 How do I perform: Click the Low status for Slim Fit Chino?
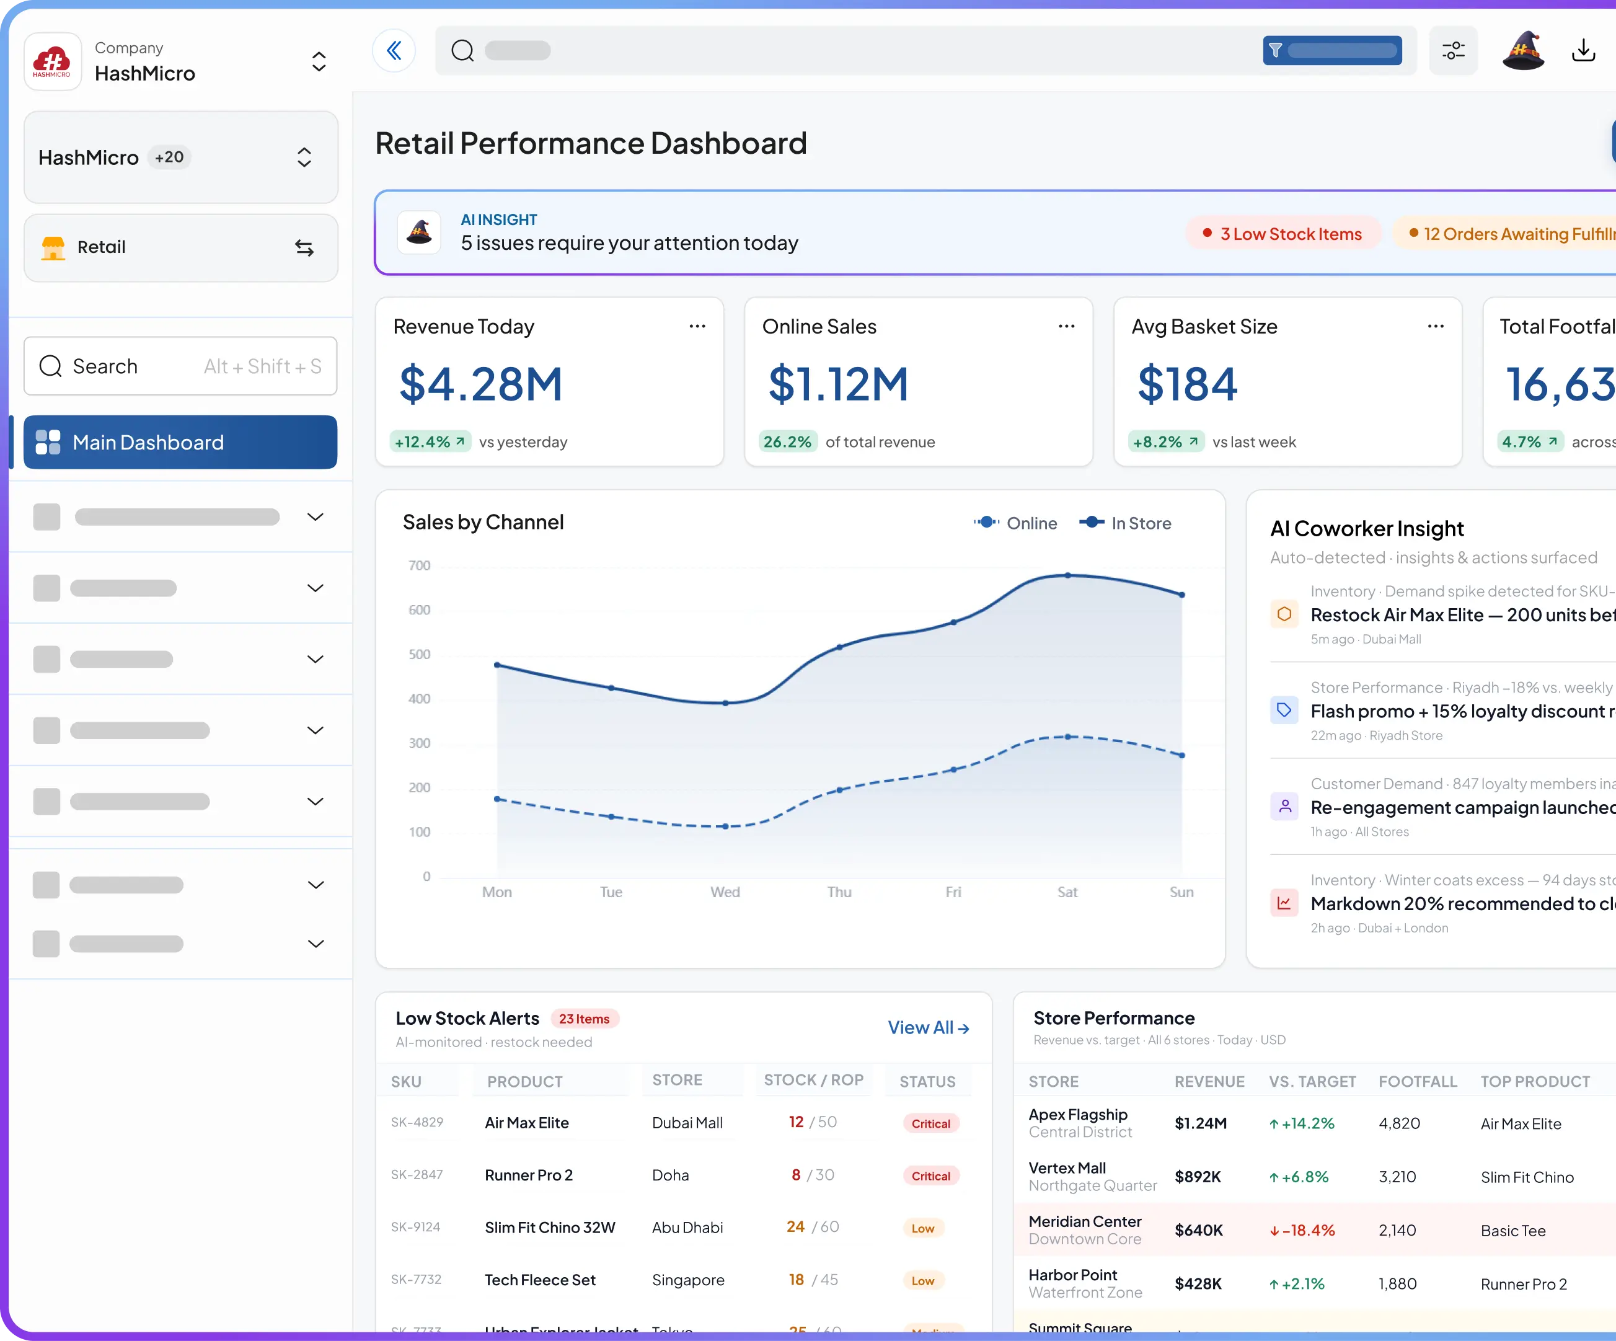pos(922,1229)
